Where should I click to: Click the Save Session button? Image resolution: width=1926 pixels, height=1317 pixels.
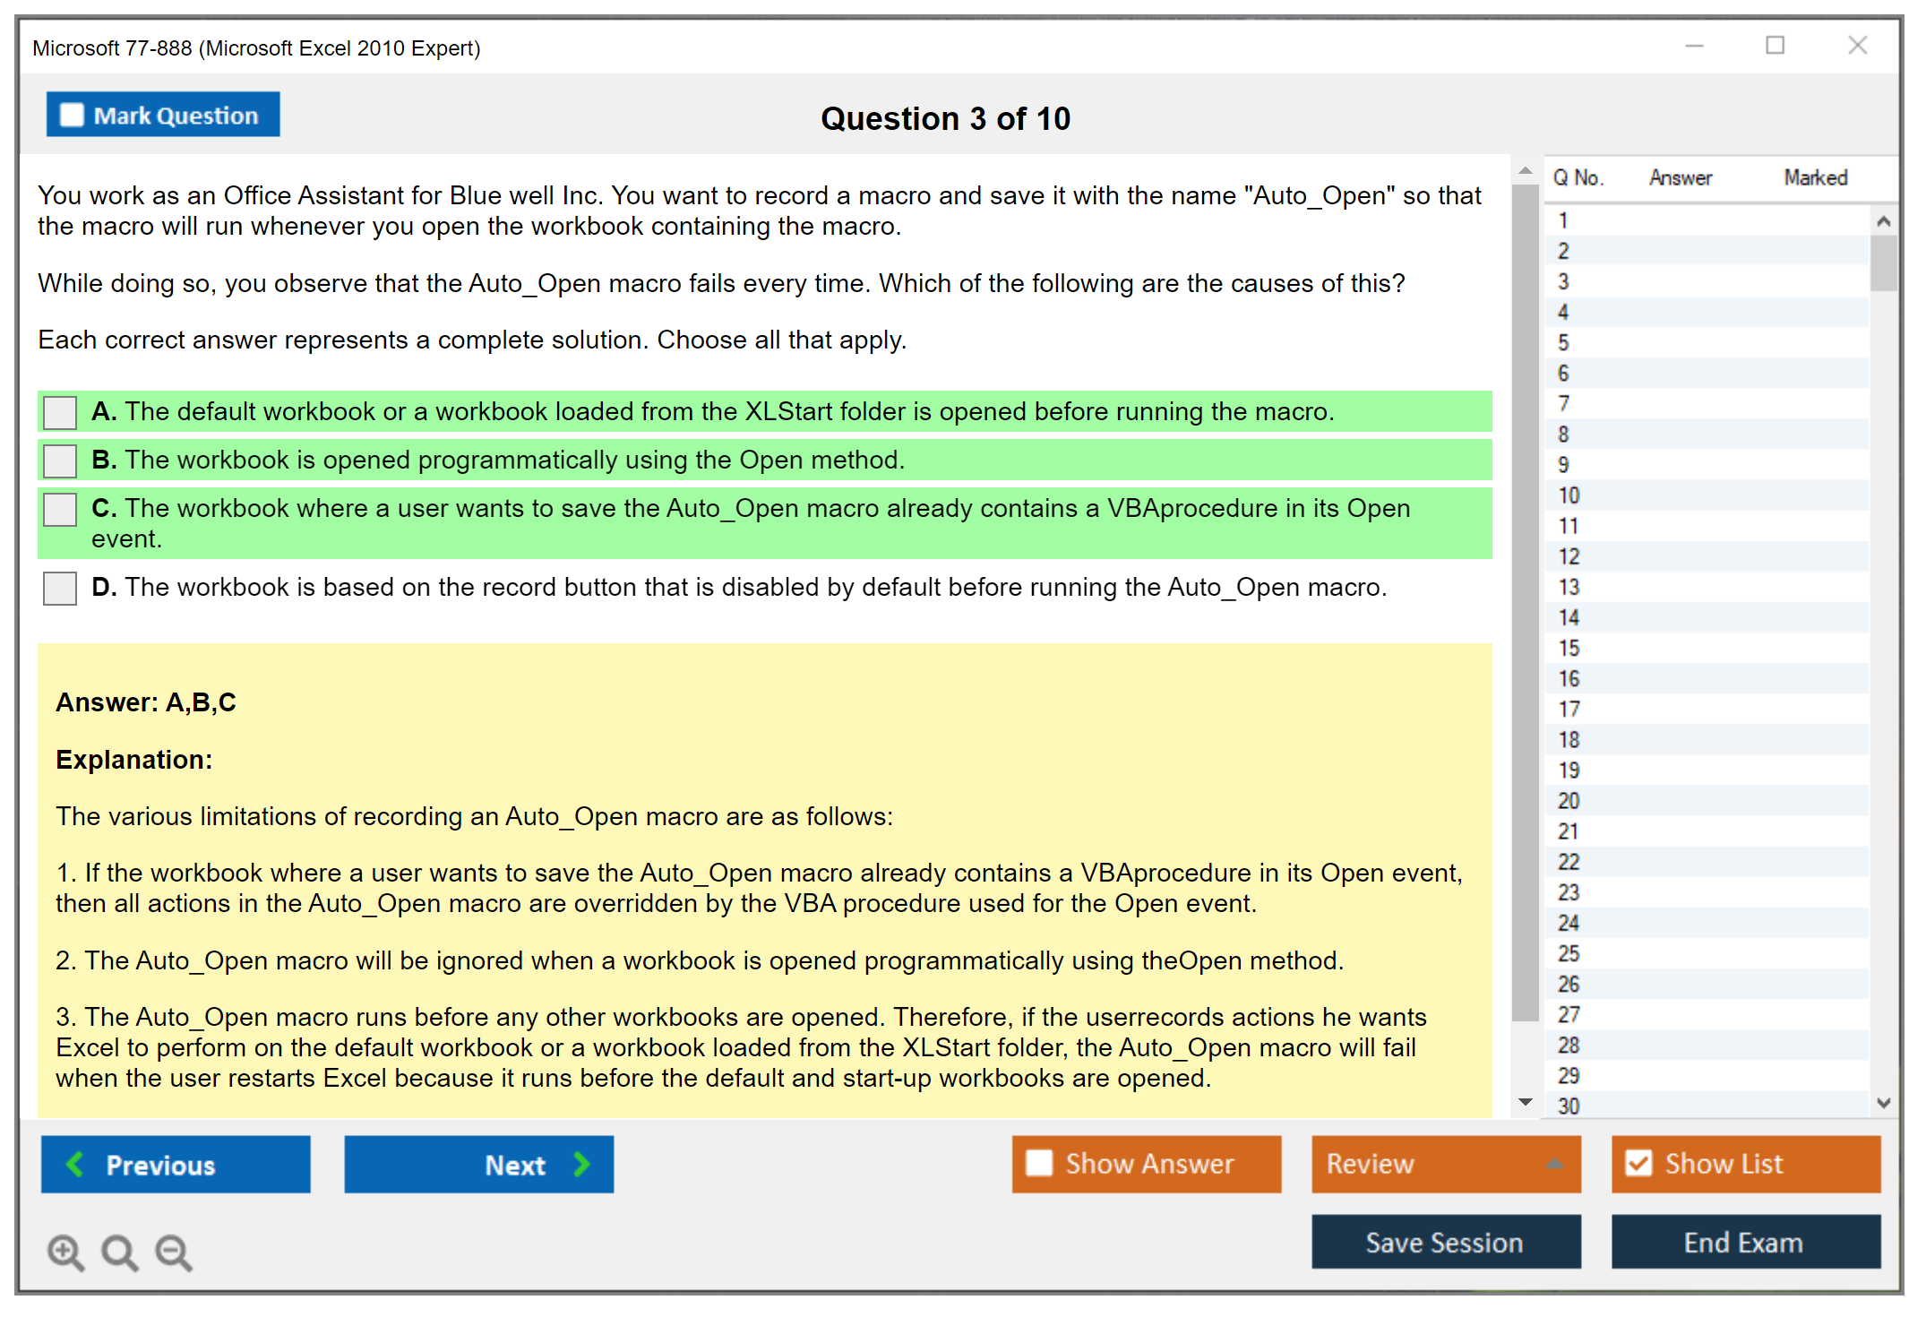point(1445,1242)
